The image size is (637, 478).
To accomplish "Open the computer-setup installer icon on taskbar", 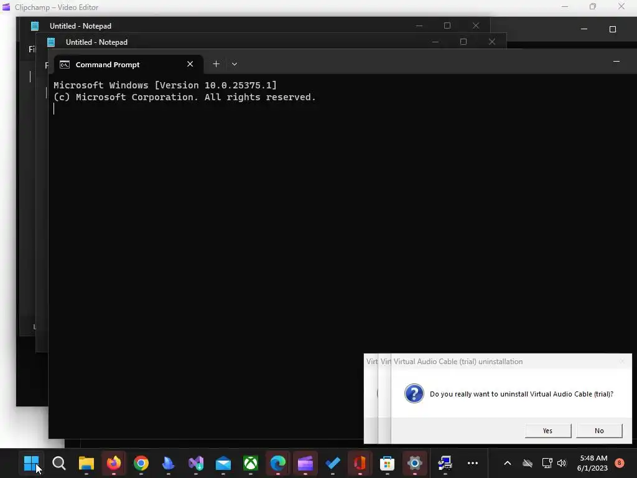I will pyautogui.click(x=445, y=462).
